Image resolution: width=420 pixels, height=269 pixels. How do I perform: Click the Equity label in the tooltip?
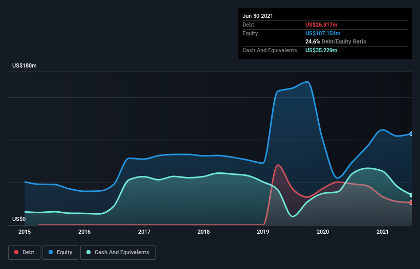click(x=250, y=33)
